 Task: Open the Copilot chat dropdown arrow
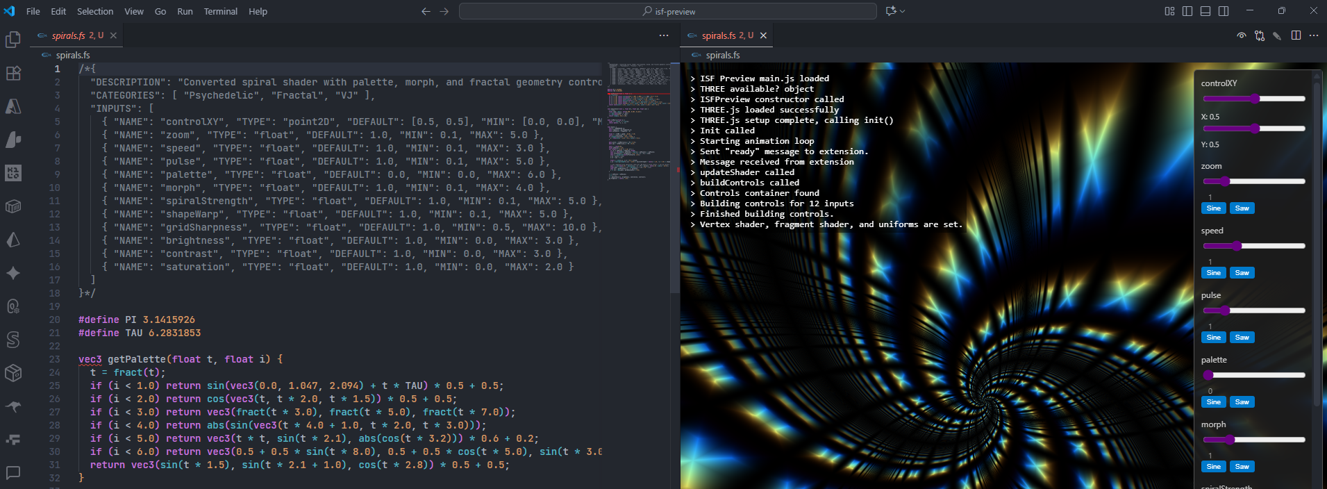point(903,11)
